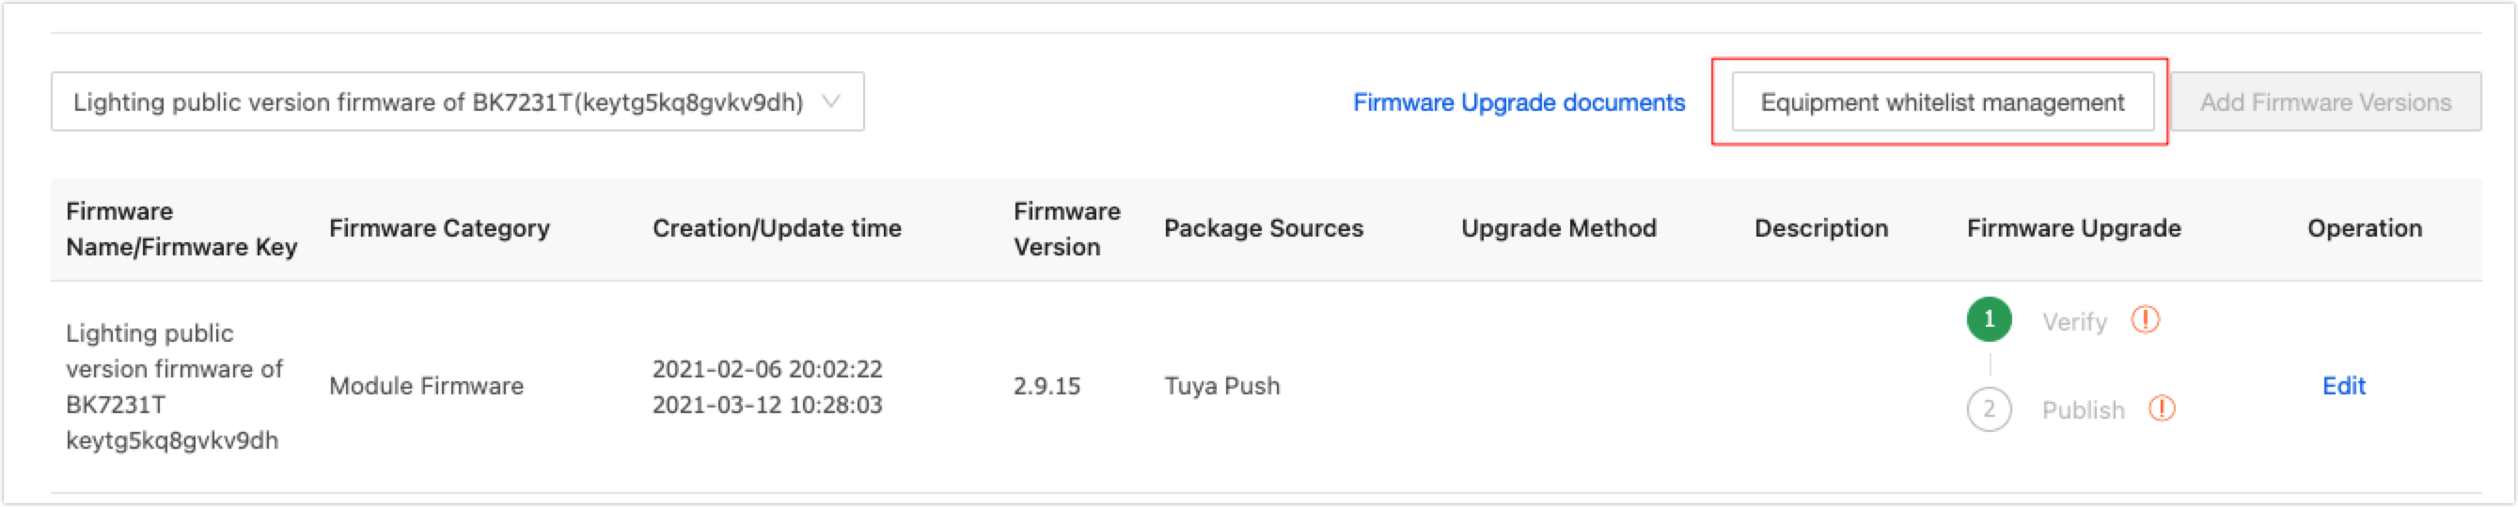Image resolution: width=2518 pixels, height=507 pixels.
Task: Click the Verify step label
Action: tap(2074, 321)
